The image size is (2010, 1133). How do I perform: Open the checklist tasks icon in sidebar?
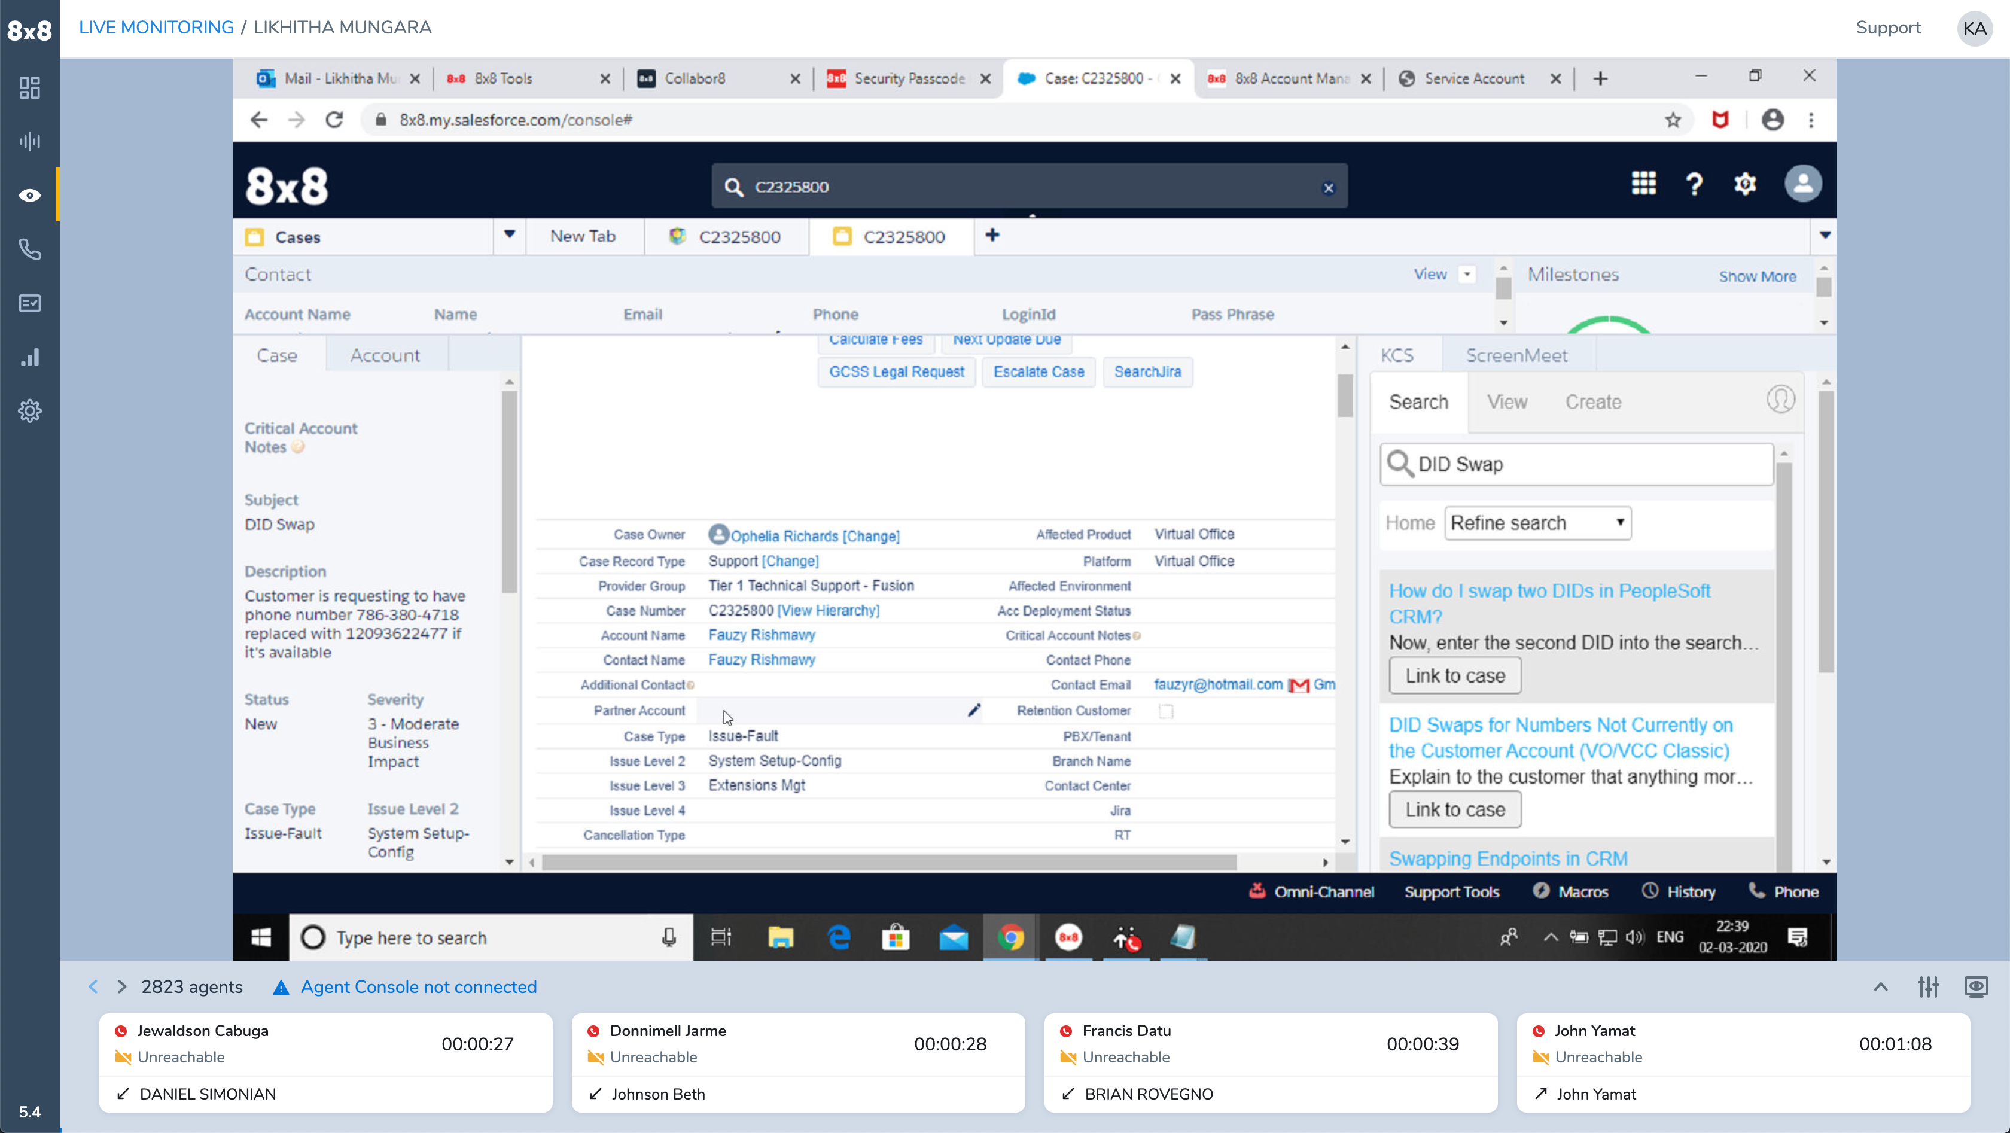coord(30,303)
